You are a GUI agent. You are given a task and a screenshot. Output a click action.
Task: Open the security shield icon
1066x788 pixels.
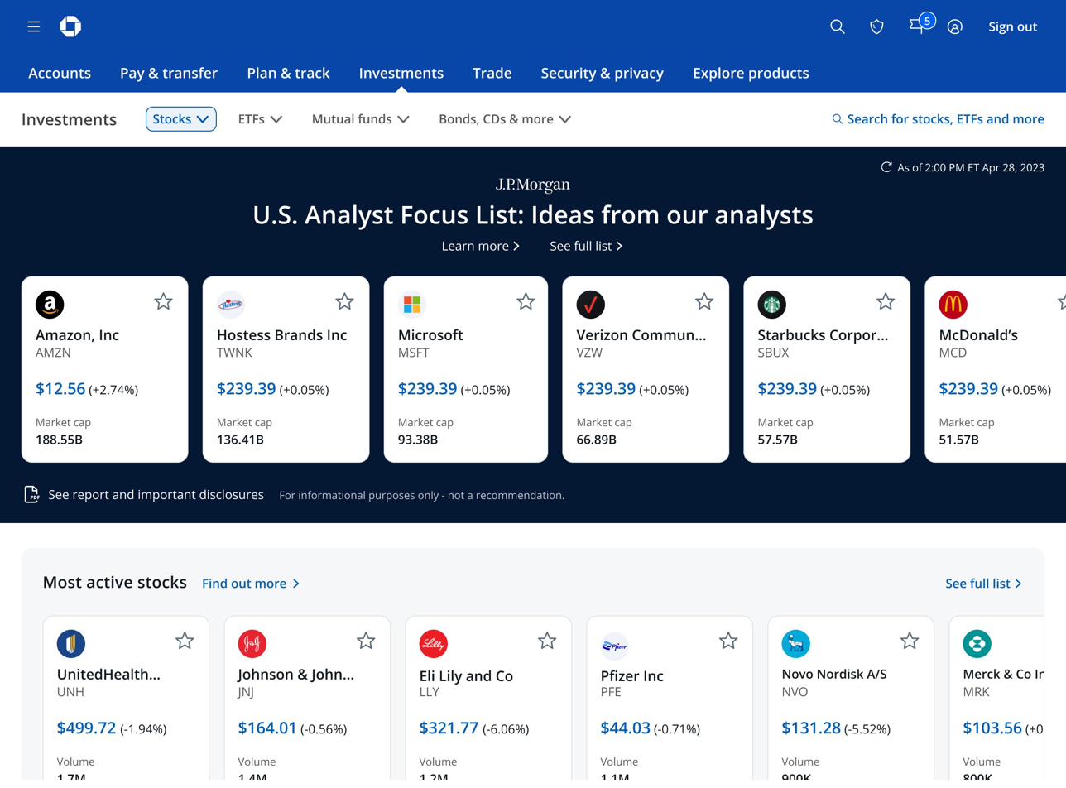tap(876, 26)
